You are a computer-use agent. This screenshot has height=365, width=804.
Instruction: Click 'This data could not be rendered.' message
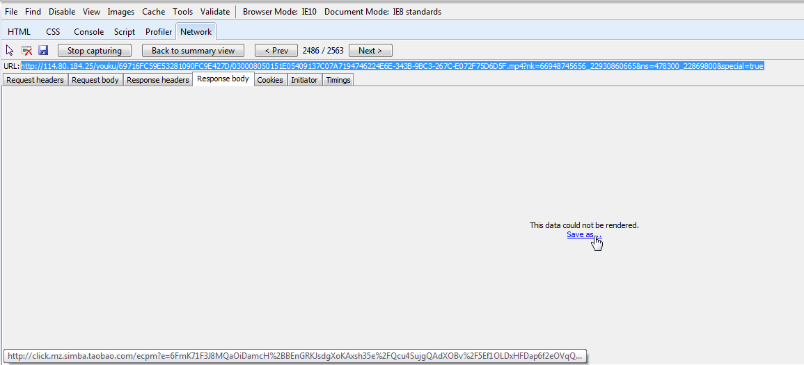click(584, 225)
